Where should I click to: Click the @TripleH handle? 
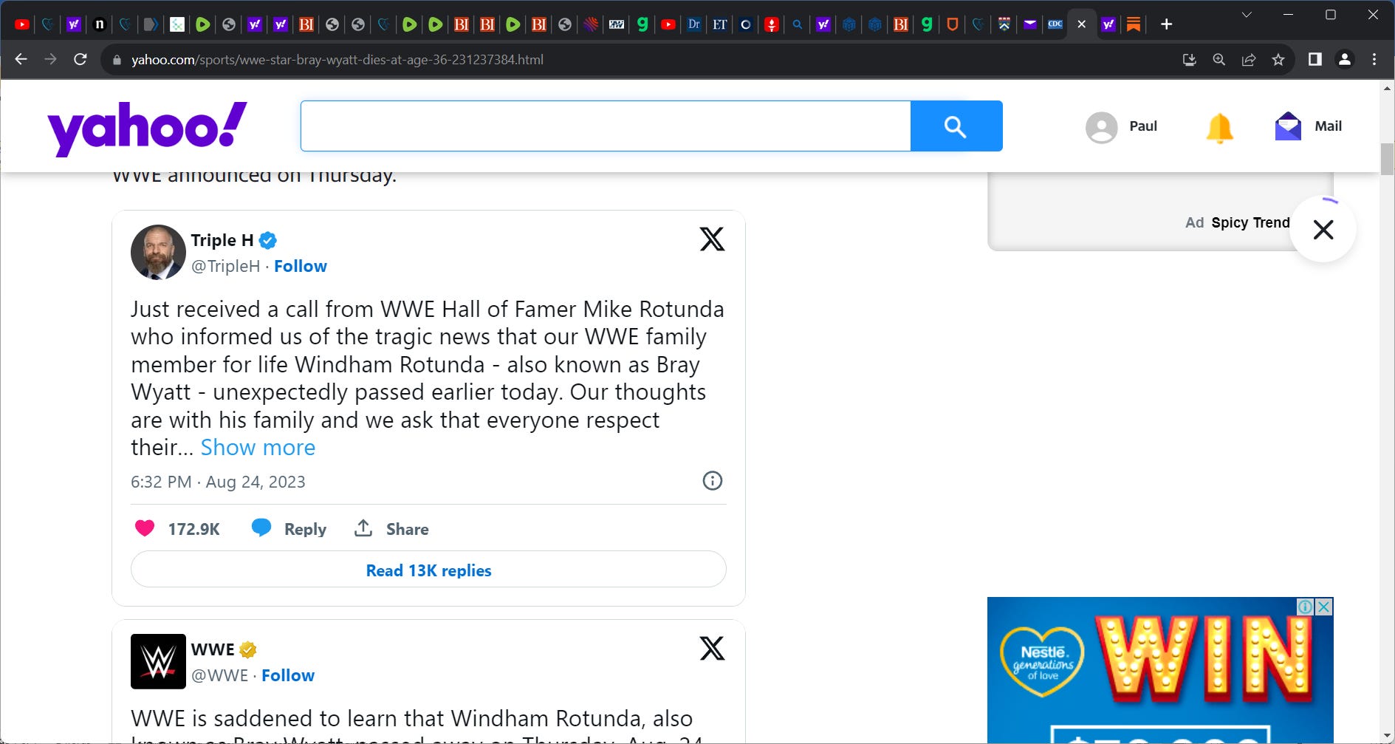(x=225, y=266)
